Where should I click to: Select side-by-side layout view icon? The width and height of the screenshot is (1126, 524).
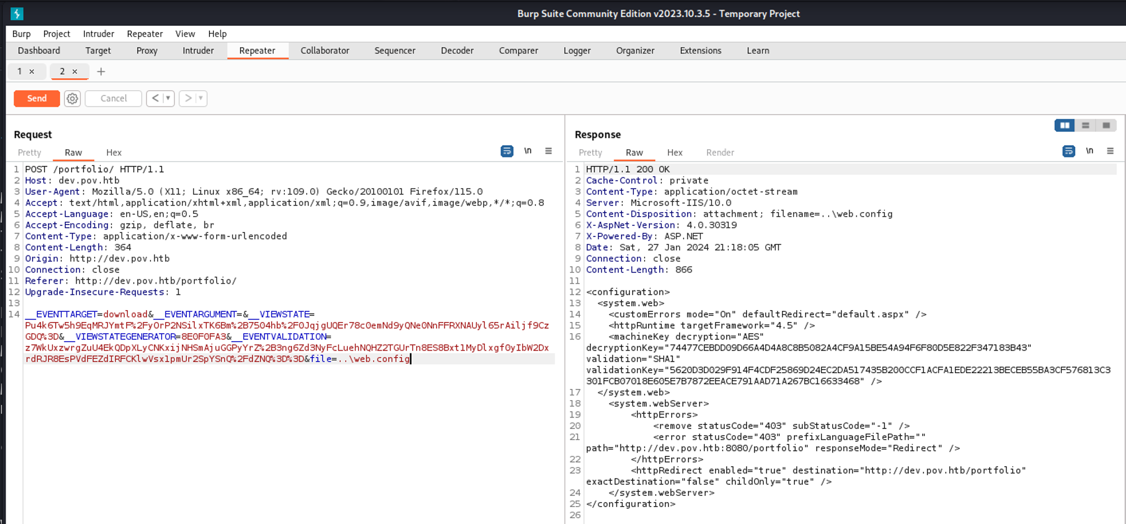point(1065,126)
